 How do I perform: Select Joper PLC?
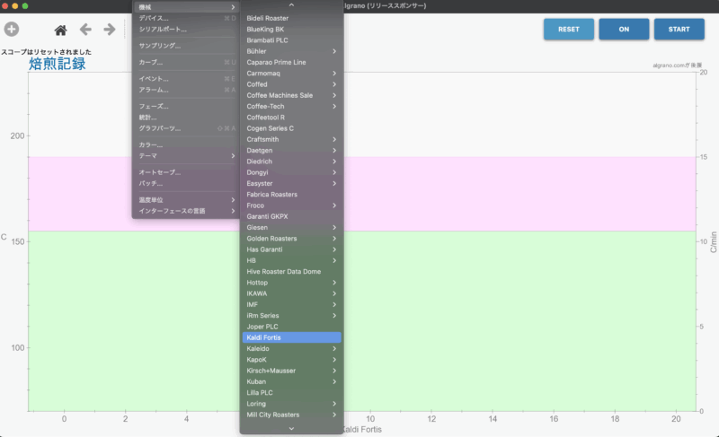pyautogui.click(x=291, y=327)
